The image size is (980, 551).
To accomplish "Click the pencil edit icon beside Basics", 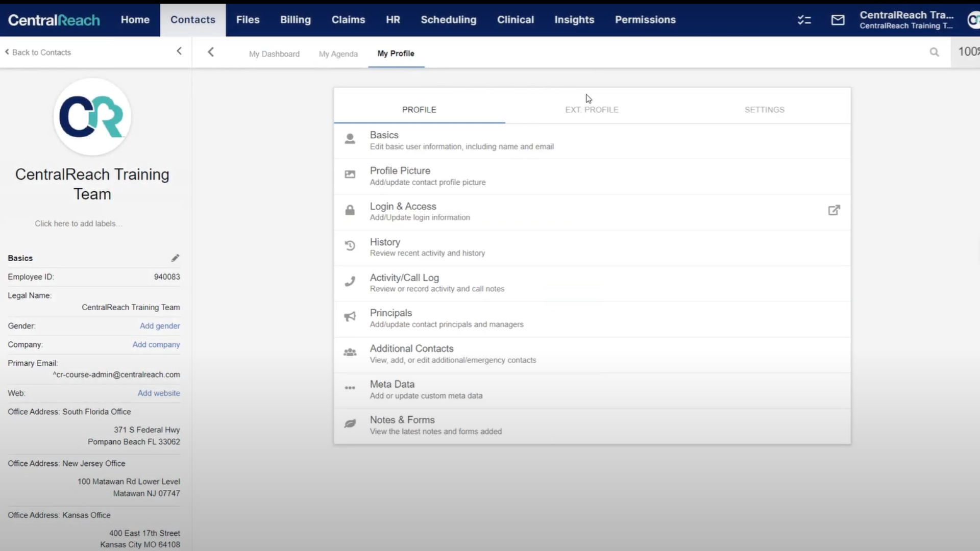I will [x=175, y=258].
